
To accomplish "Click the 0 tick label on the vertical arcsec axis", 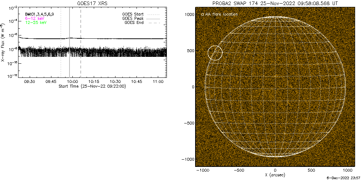I will tap(192, 87).
